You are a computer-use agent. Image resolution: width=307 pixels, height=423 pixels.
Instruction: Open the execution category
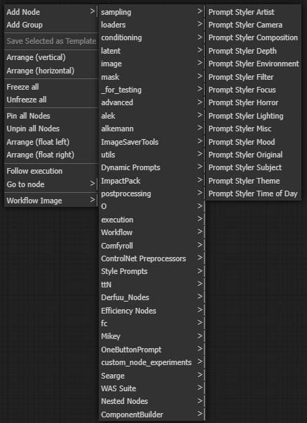pos(152,220)
